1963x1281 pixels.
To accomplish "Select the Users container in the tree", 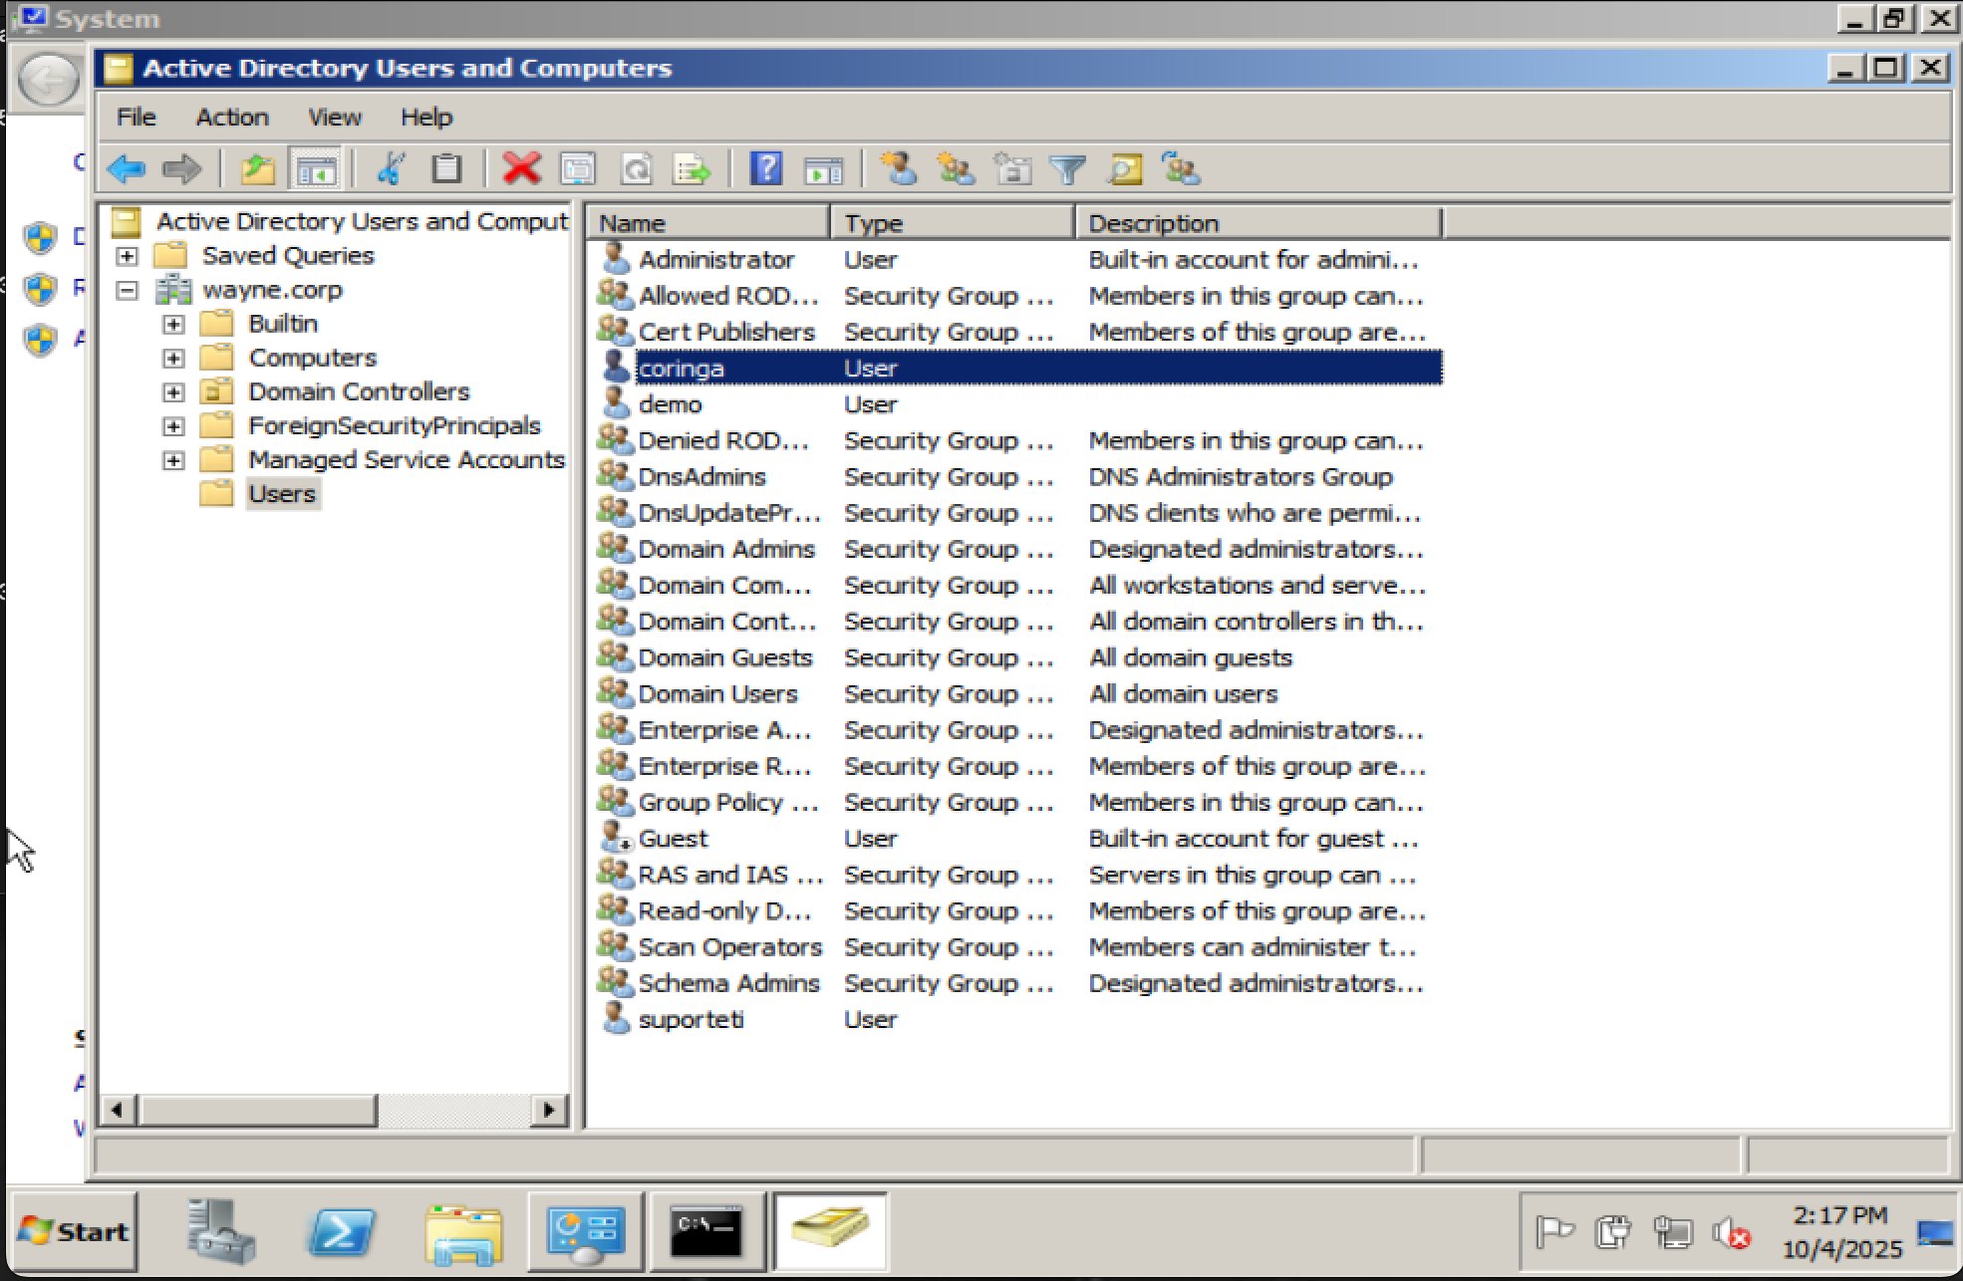I will pyautogui.click(x=282, y=494).
